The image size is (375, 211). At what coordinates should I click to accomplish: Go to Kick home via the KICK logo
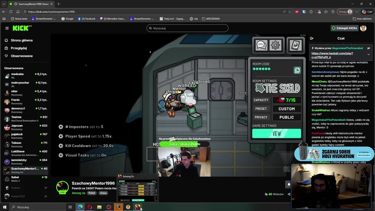[22, 28]
